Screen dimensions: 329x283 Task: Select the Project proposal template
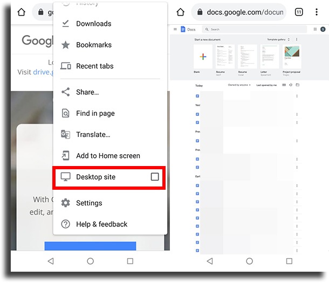coord(292,57)
